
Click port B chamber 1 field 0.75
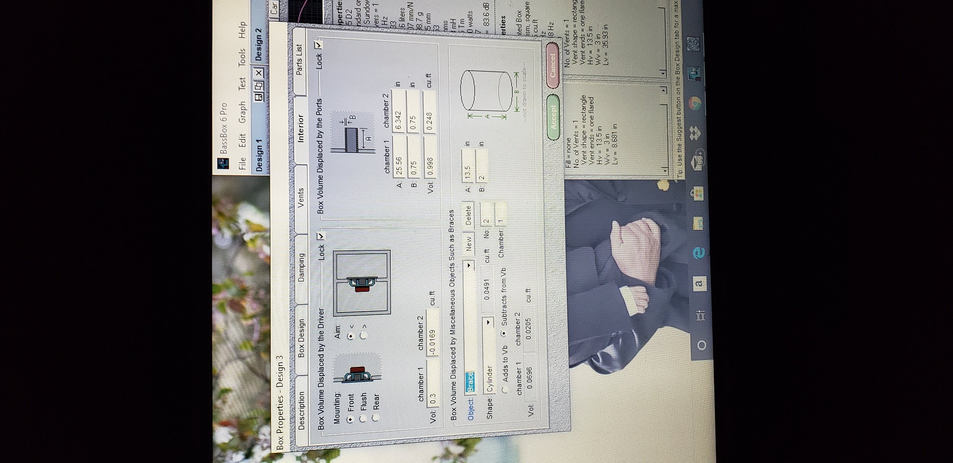413,156
